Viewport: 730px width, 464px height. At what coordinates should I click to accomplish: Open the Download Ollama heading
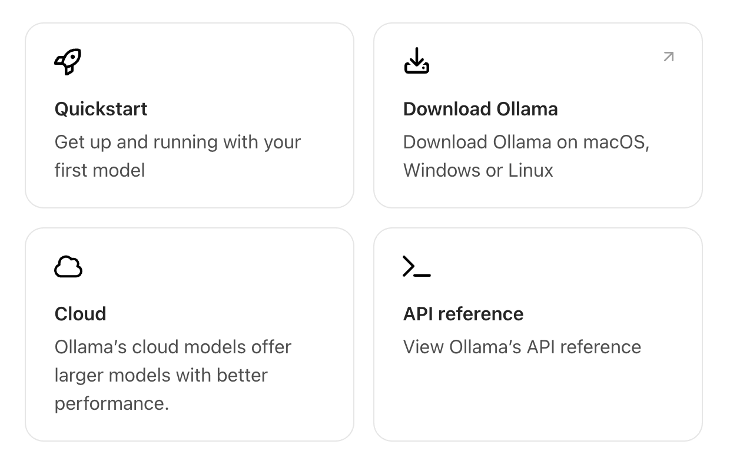480,109
